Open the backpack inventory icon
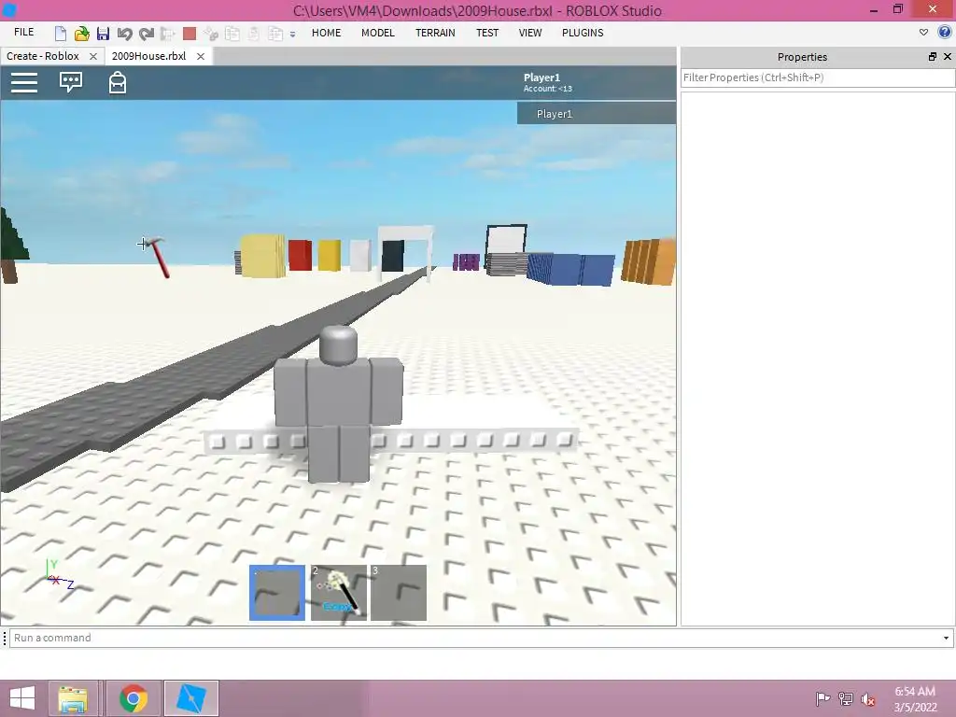 118,82
